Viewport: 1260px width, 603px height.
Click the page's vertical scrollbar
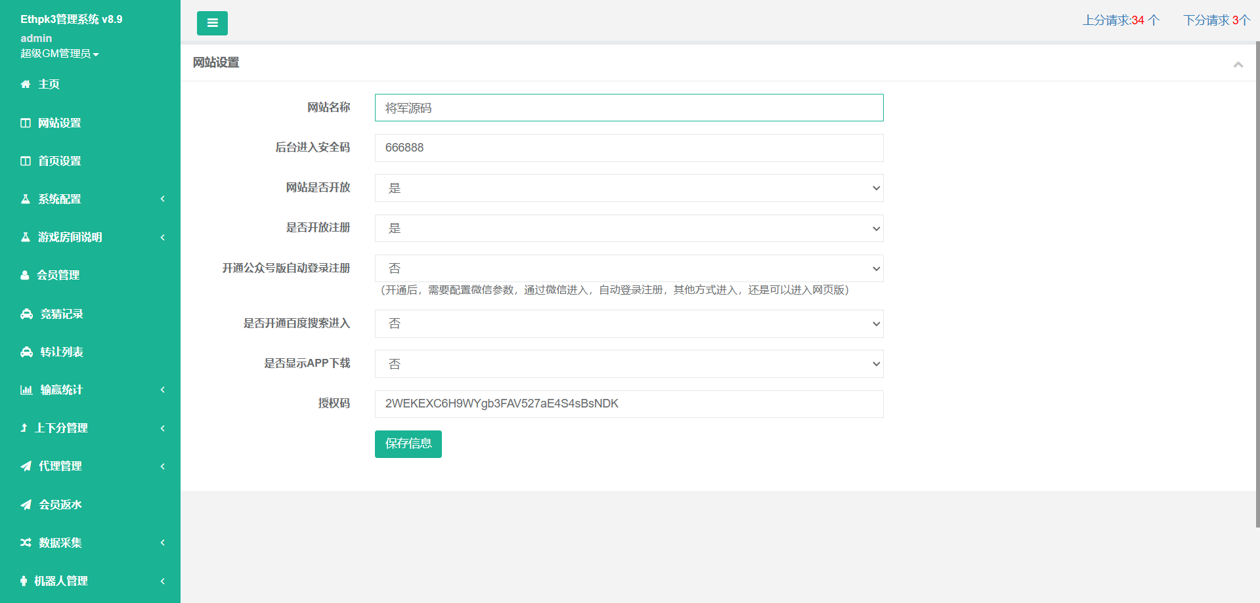click(x=1257, y=282)
